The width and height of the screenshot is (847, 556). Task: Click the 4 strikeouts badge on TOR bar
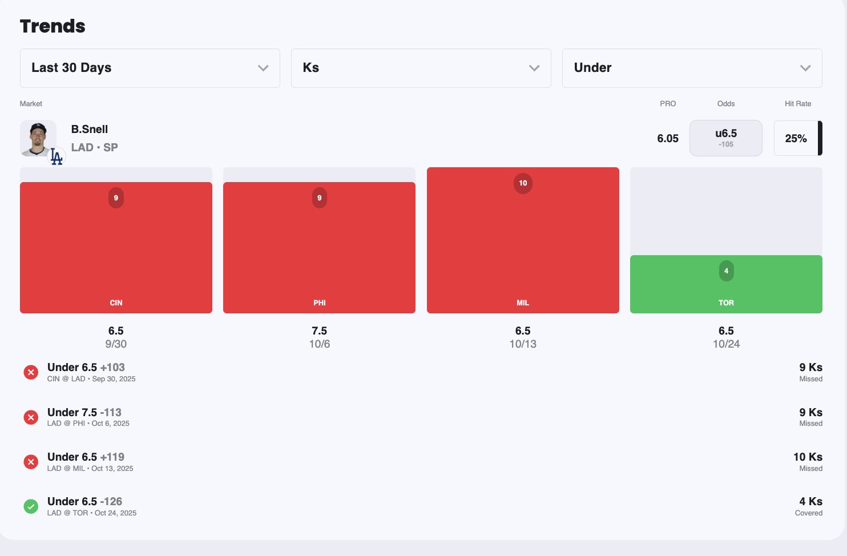(726, 271)
